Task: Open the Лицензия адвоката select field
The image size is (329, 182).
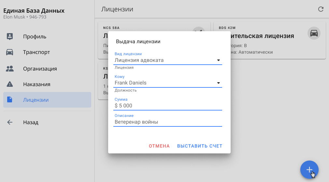Action: pyautogui.click(x=163, y=60)
